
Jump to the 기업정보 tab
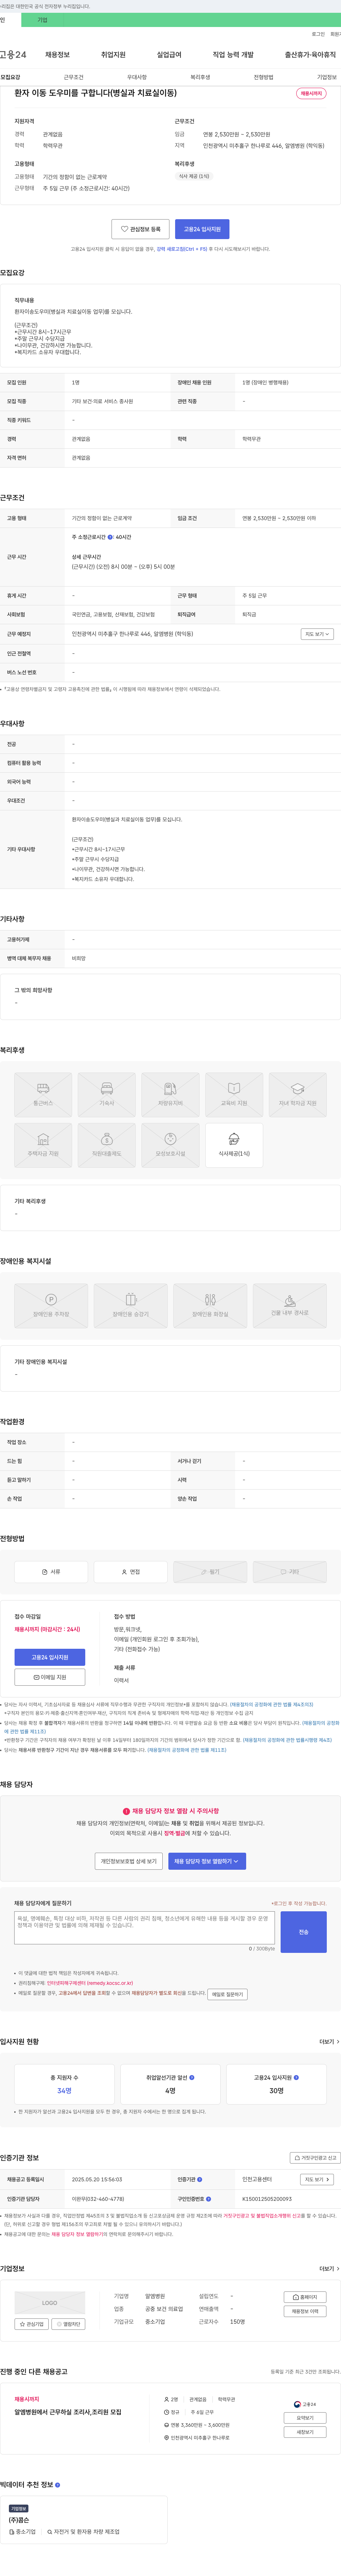pyautogui.click(x=327, y=77)
